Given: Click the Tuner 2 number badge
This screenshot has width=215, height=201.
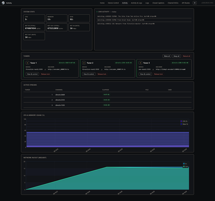Looking at the screenshot, I should pos(84,63).
